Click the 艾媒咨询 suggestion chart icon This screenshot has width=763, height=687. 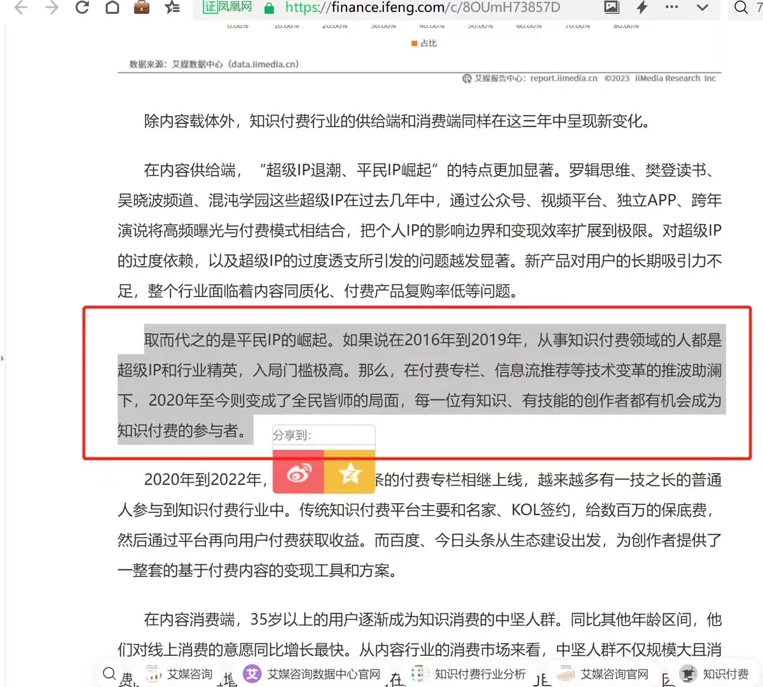tap(153, 674)
